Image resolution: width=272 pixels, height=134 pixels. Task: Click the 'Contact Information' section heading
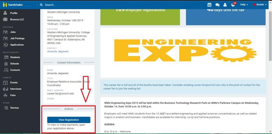click(x=69, y=63)
